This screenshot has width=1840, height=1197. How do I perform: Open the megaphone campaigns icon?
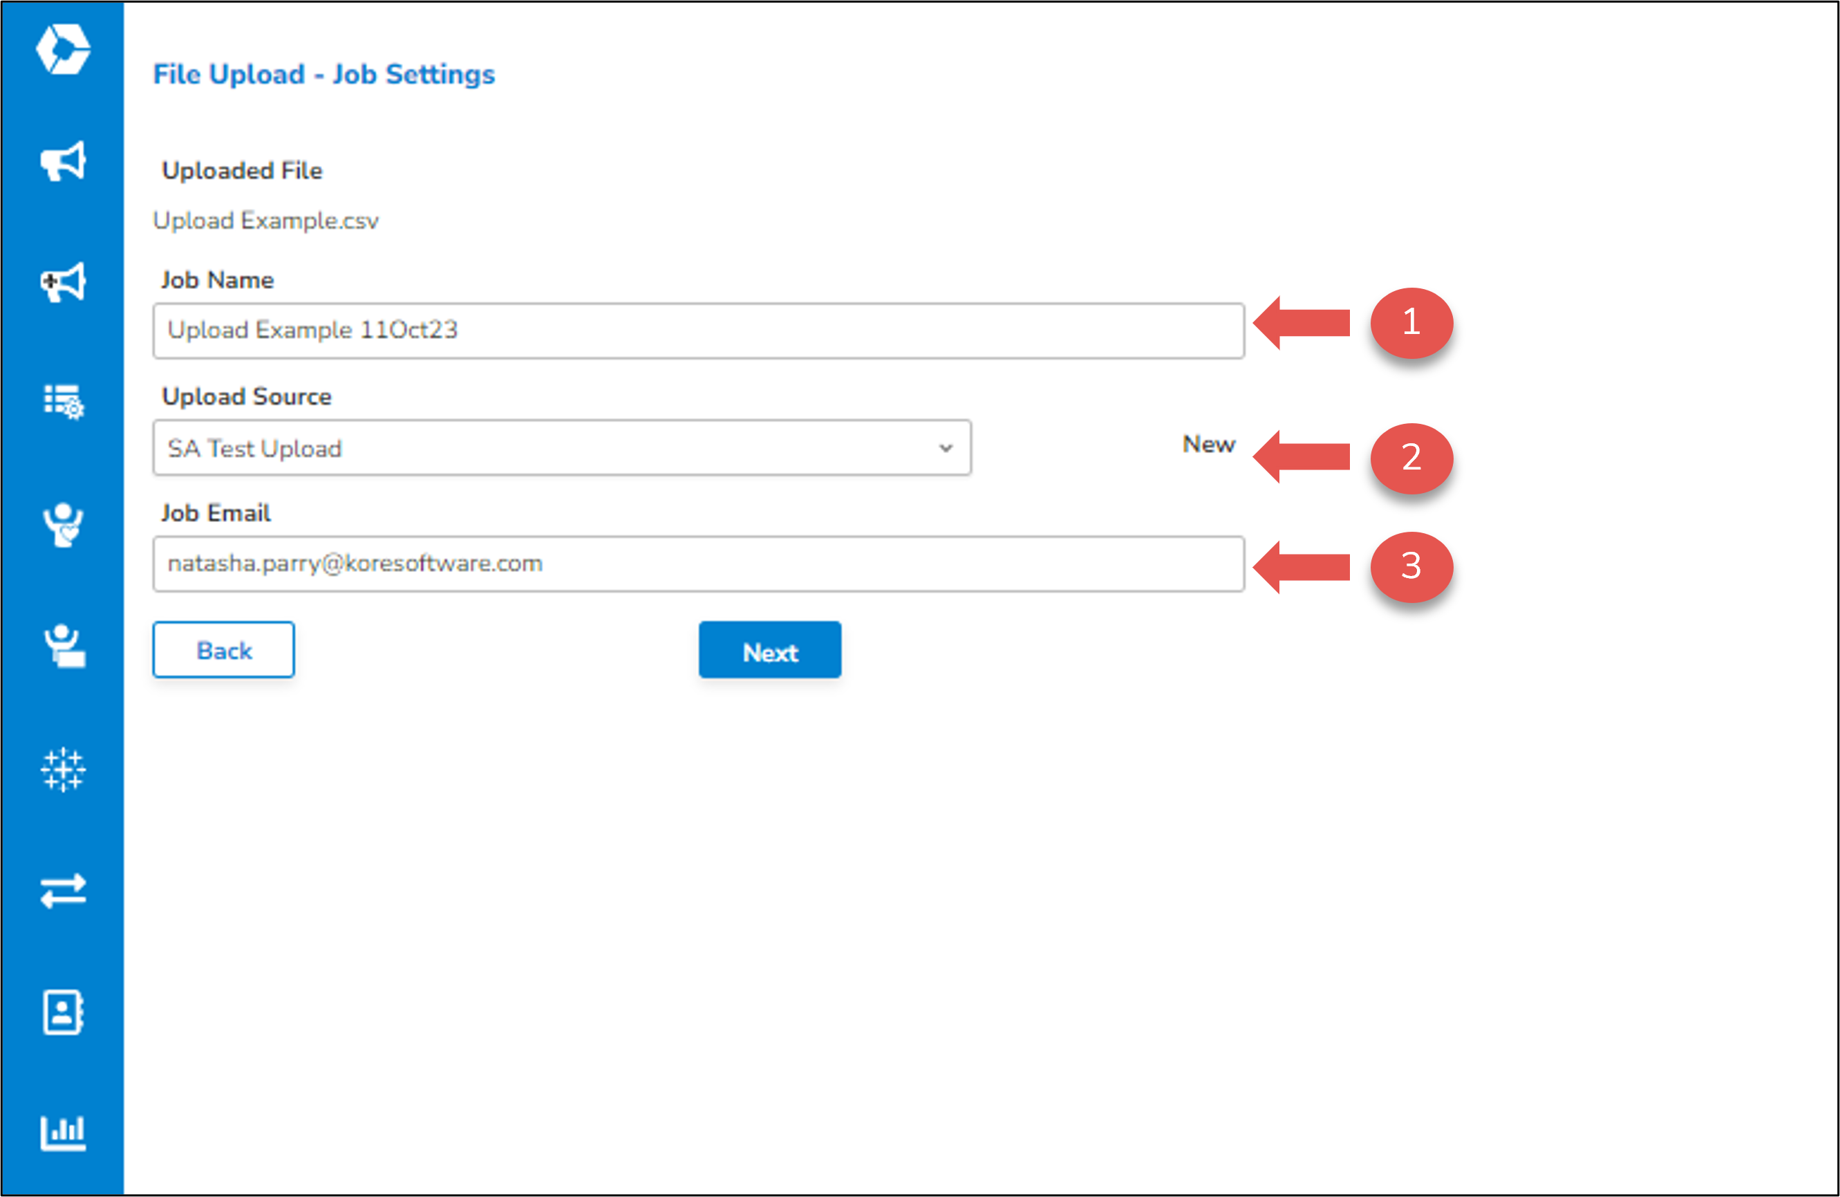(x=63, y=162)
